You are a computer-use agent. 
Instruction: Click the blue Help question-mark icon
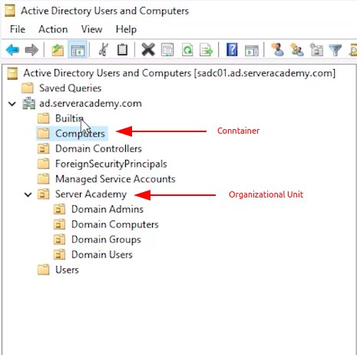click(x=232, y=50)
